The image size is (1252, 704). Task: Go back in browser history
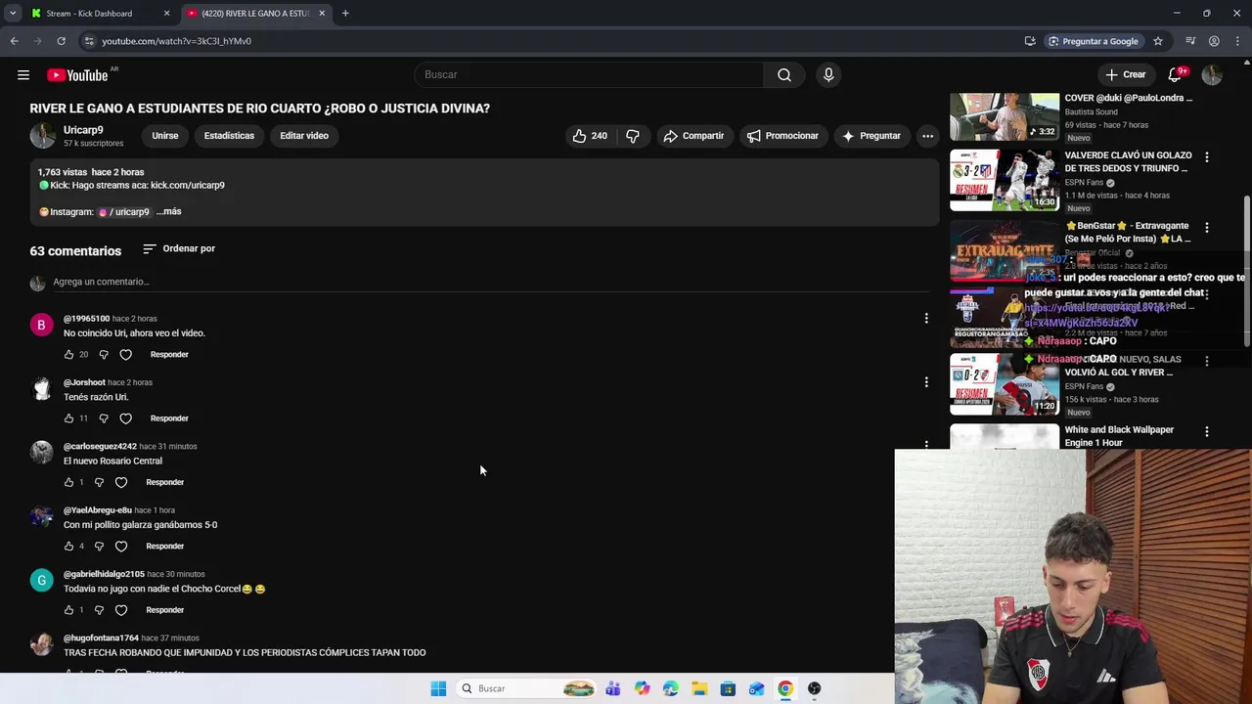pyautogui.click(x=14, y=41)
